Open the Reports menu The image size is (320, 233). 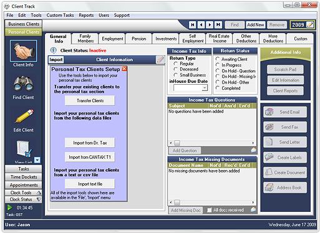point(86,15)
